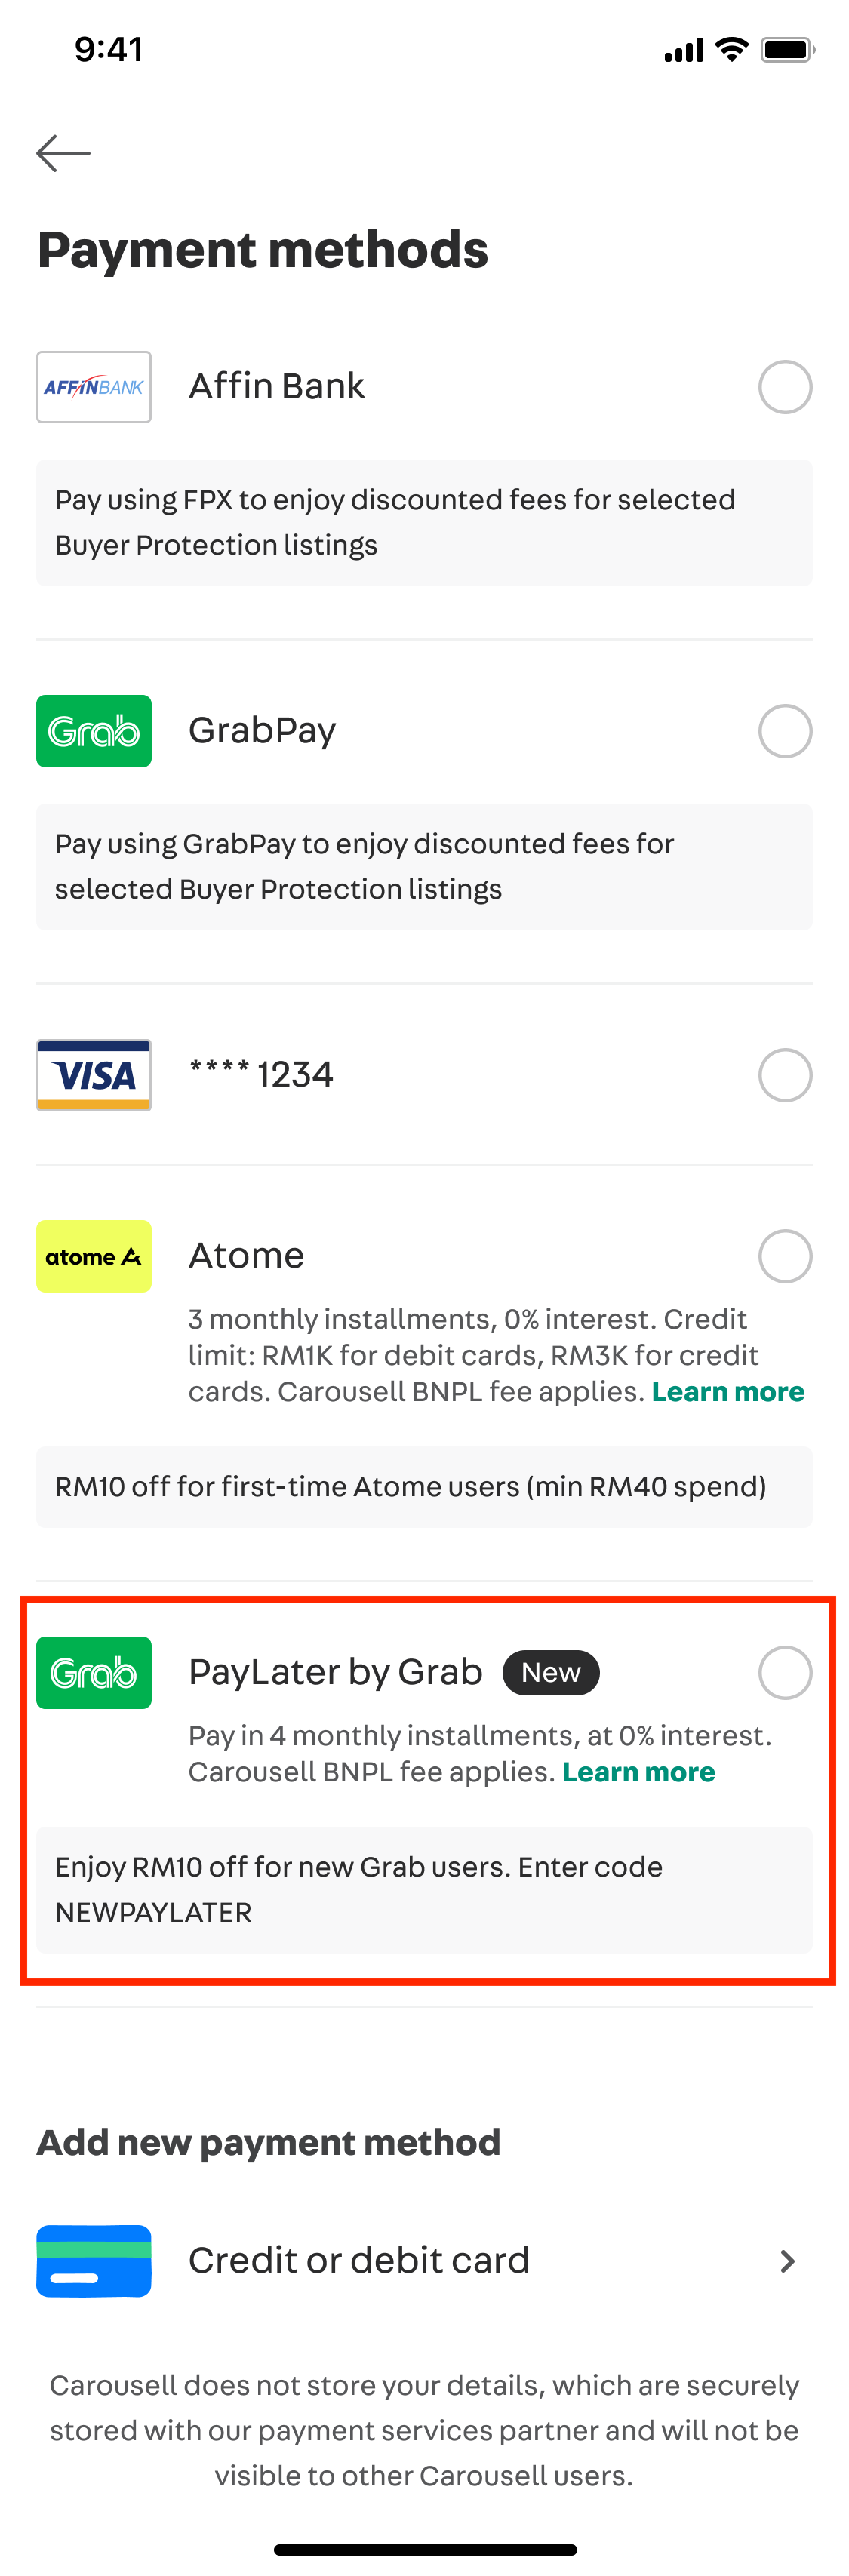Tap the NEWPAYLATER promo code banner

coord(424,1890)
